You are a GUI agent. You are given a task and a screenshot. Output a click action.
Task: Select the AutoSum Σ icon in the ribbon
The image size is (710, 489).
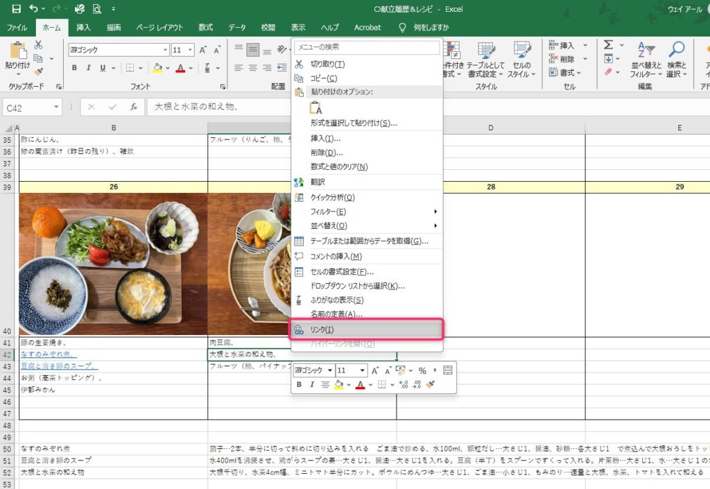(607, 44)
